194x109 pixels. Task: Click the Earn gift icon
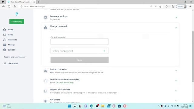[x=5, y=50]
